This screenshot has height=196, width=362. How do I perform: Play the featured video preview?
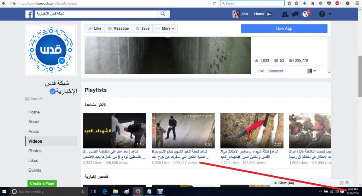168,55
